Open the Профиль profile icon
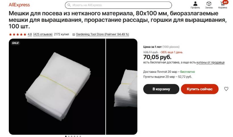 (195, 4)
